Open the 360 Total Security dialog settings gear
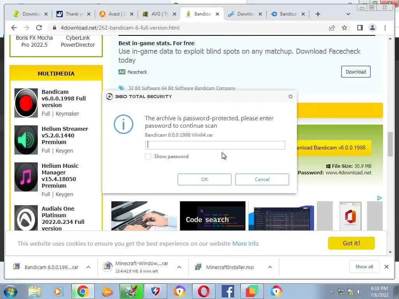 [290, 97]
